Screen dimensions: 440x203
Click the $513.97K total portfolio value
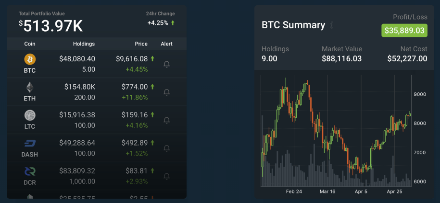[x=51, y=26]
